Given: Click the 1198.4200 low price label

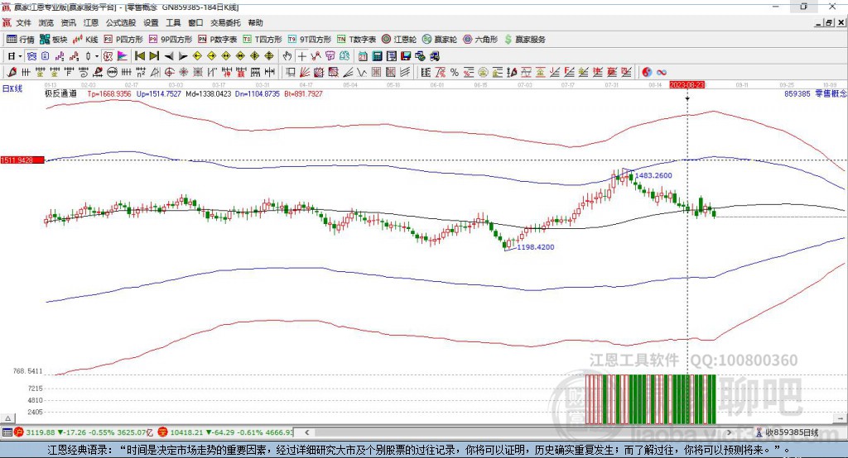Looking at the screenshot, I should coord(536,247).
